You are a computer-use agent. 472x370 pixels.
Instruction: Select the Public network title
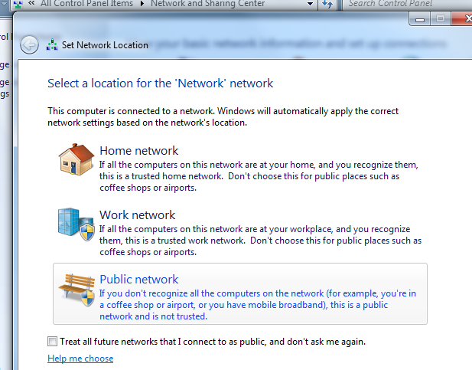(138, 280)
